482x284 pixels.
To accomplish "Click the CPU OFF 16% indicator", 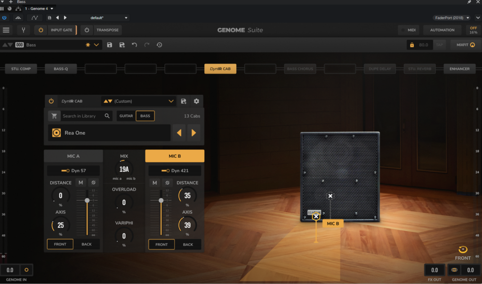I will (x=474, y=30).
